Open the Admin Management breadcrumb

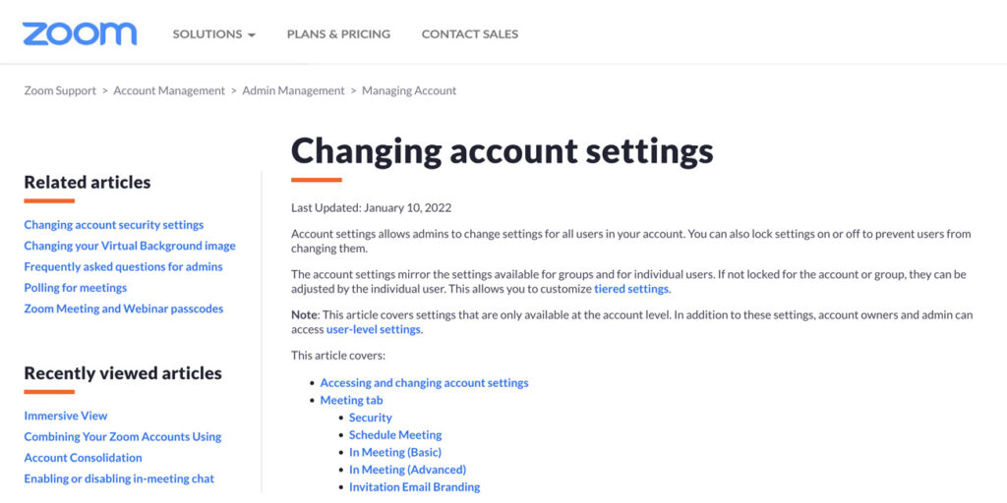pyautogui.click(x=293, y=90)
